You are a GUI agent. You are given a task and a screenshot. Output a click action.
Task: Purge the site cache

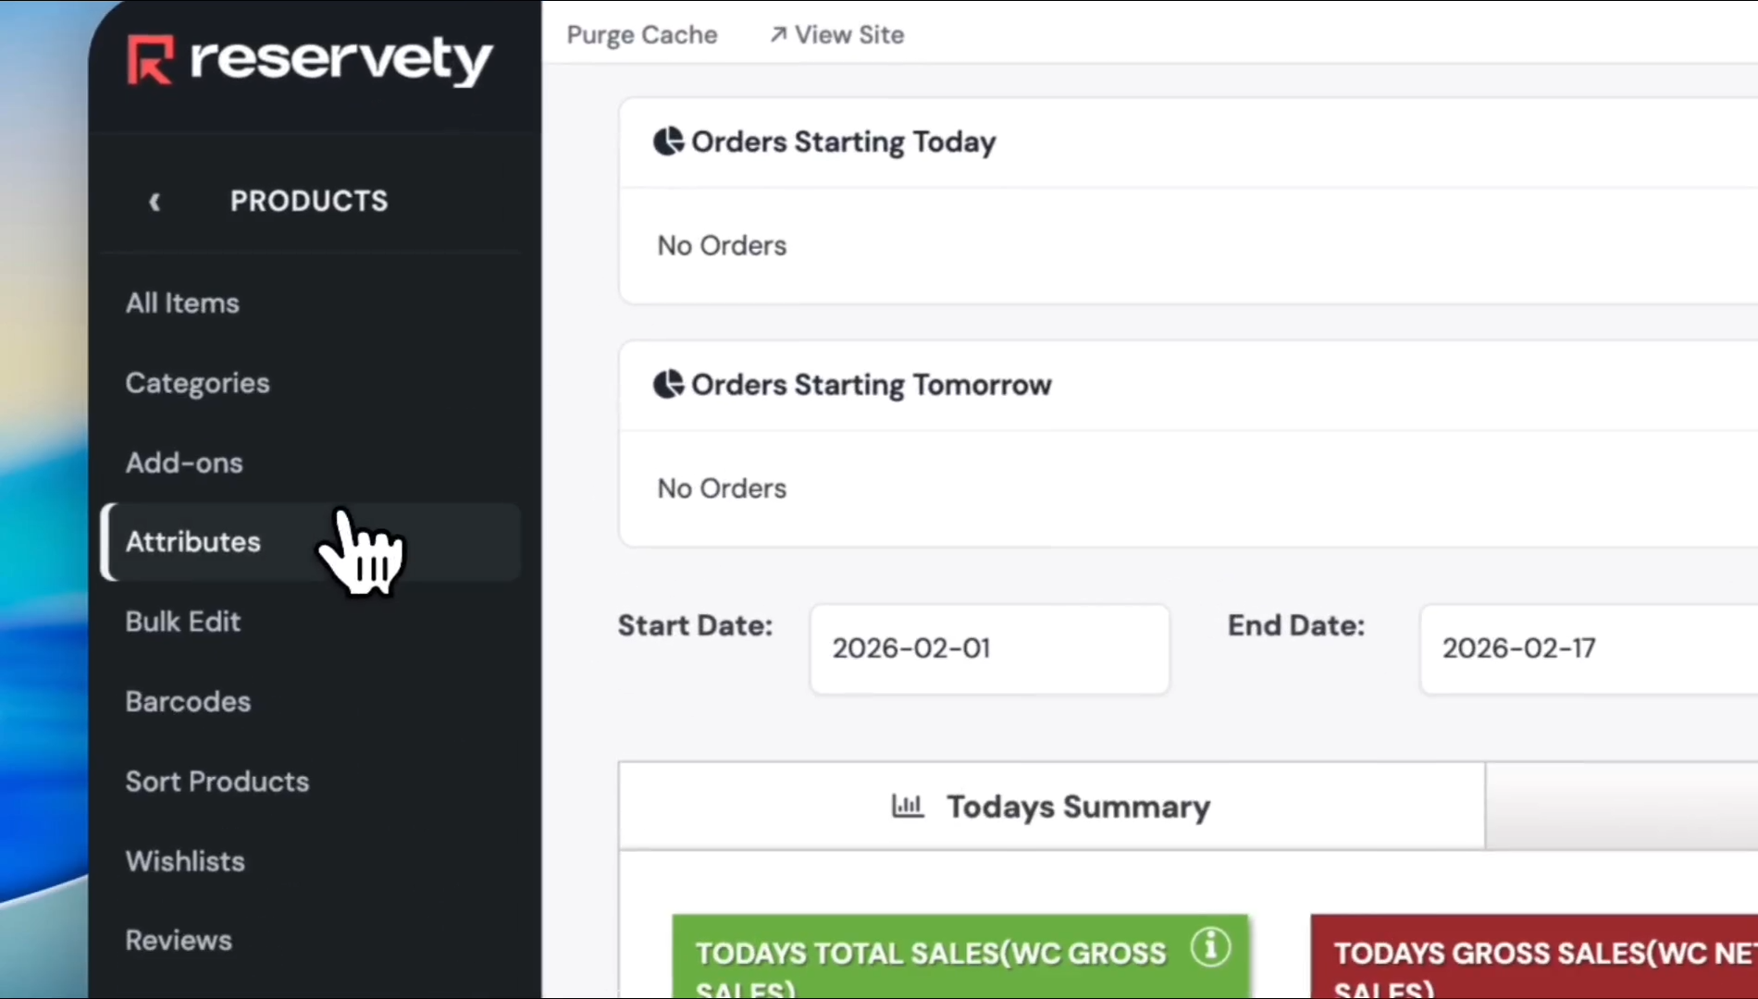pos(641,34)
